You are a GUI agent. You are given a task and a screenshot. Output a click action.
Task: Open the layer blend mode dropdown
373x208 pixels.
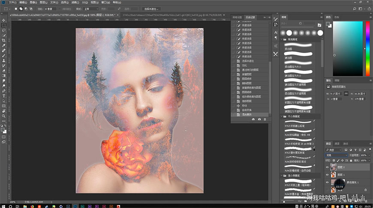[336, 155]
